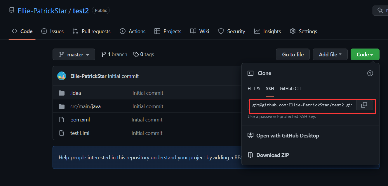The height and width of the screenshot is (186, 388).
Task: Choose Download ZIP
Action: (273, 155)
